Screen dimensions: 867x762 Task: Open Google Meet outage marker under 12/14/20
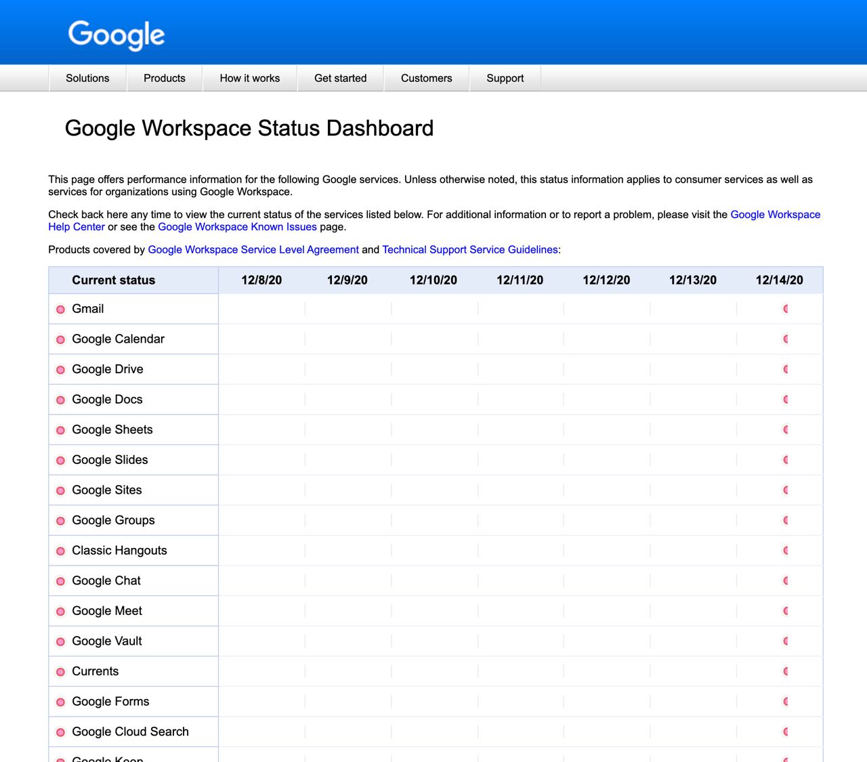[786, 611]
